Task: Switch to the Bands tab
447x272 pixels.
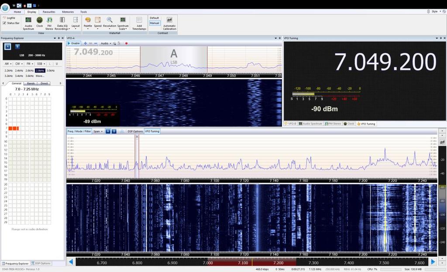Action: [x=31, y=83]
